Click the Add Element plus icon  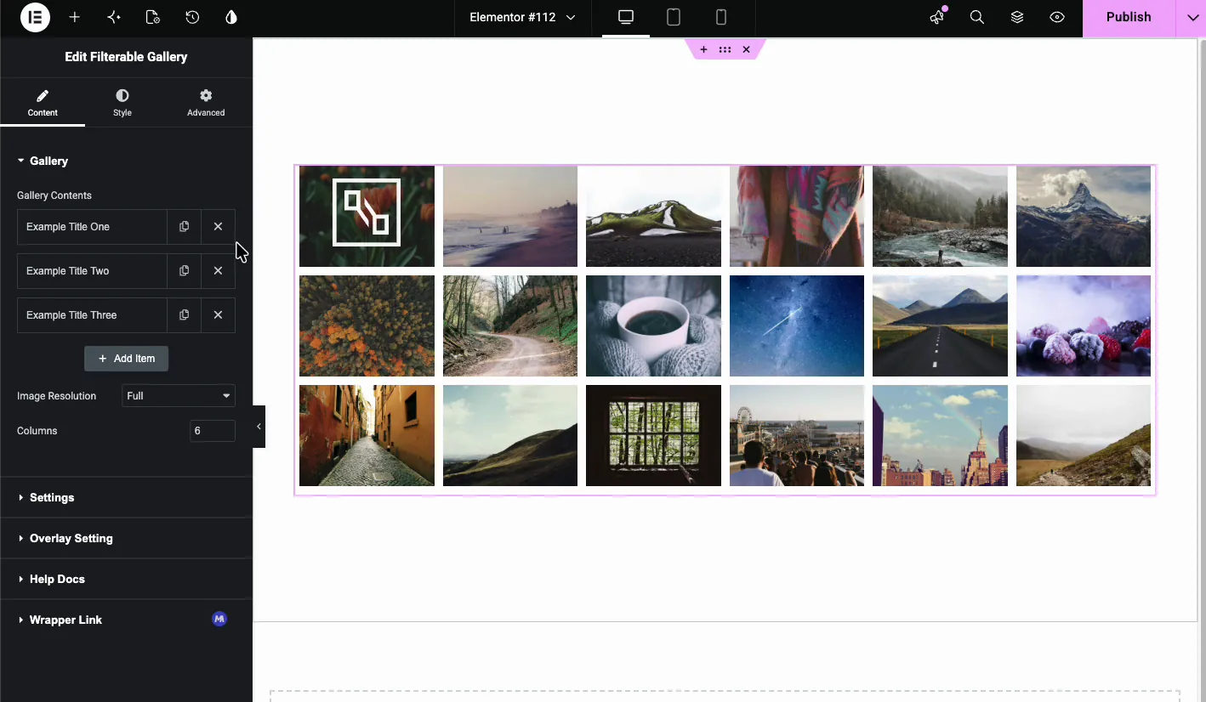click(75, 17)
